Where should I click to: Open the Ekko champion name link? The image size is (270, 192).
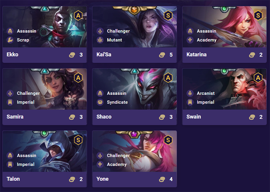[x=12, y=55]
